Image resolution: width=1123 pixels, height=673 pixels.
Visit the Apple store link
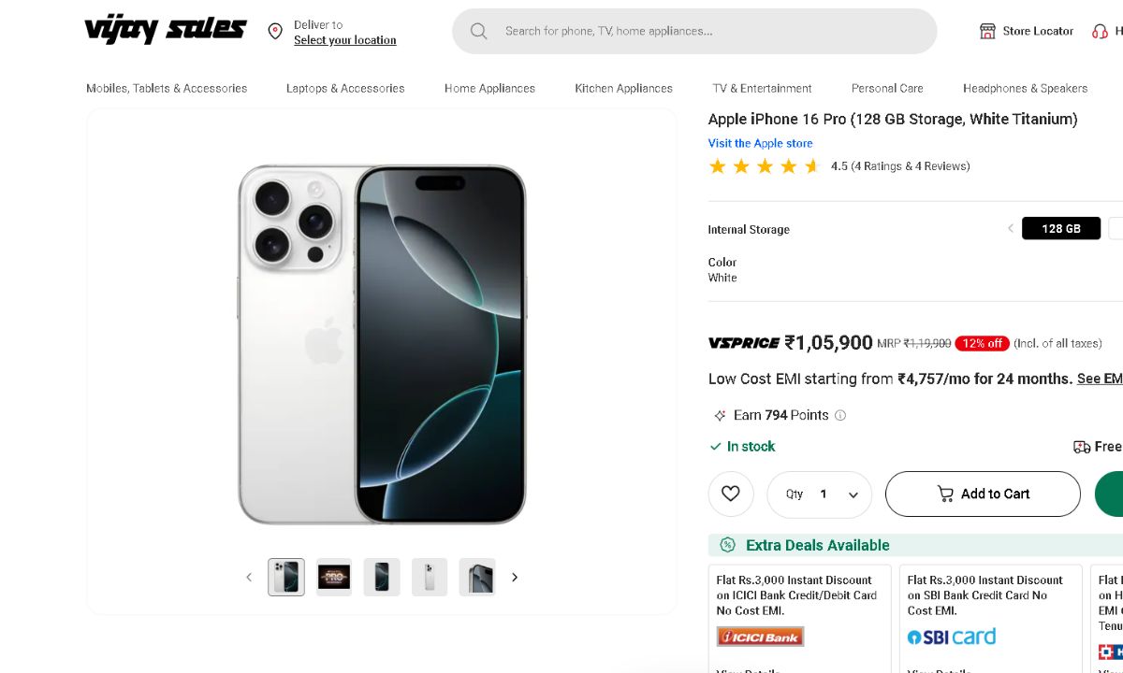pos(760,144)
